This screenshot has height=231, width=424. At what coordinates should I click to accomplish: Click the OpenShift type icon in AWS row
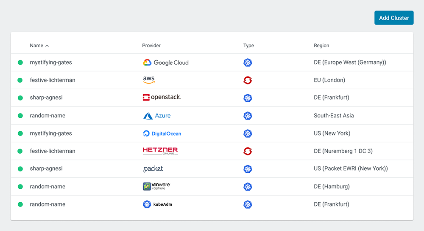(248, 80)
